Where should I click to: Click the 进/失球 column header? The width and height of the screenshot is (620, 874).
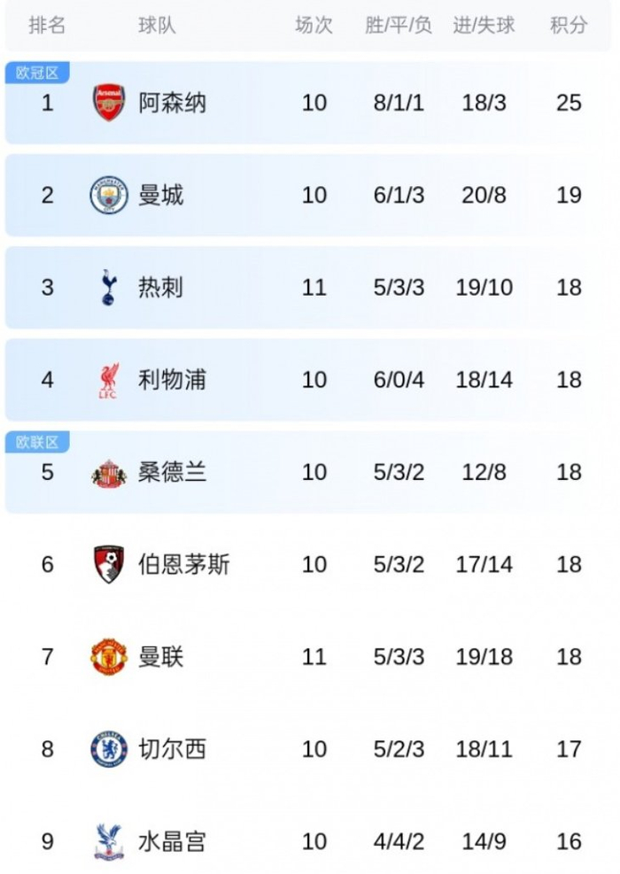[484, 26]
